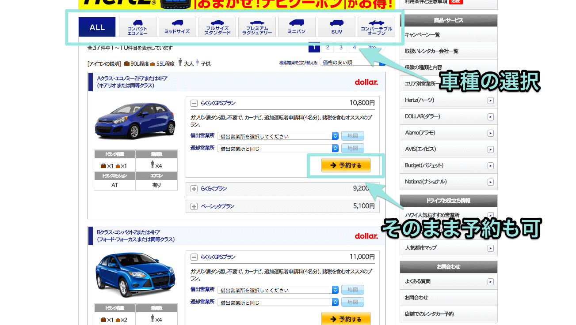Open Alamo(アラモ) sidebar link

click(448, 133)
